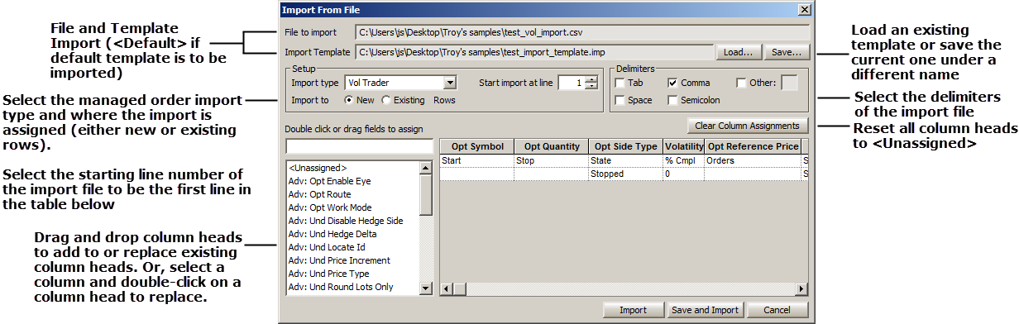
Task: Click the Save and Import button
Action: (x=705, y=310)
